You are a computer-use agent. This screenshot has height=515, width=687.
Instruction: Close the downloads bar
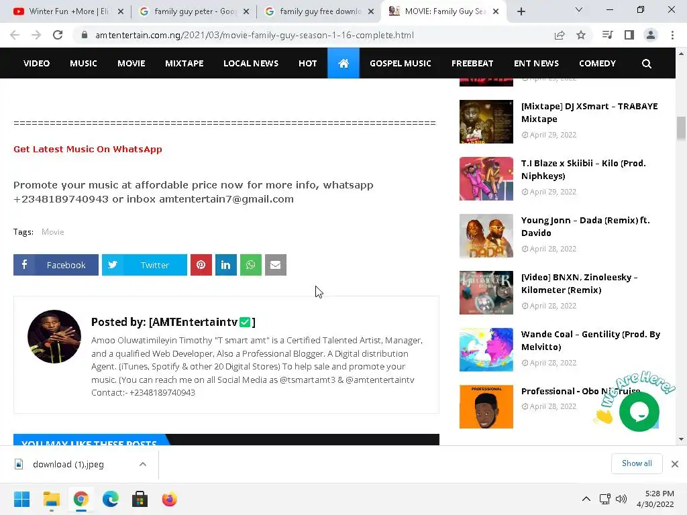(x=675, y=464)
